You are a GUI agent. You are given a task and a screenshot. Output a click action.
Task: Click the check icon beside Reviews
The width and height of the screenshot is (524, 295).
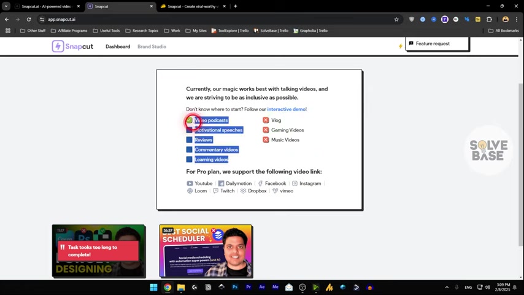[x=190, y=140]
